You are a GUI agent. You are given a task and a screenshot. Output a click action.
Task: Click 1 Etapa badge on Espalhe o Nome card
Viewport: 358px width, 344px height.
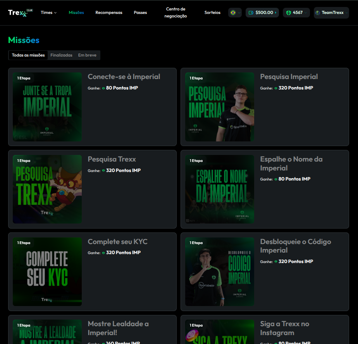pos(196,161)
